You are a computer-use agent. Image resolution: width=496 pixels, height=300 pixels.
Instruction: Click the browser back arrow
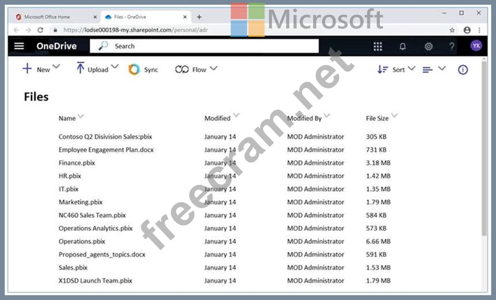point(16,30)
